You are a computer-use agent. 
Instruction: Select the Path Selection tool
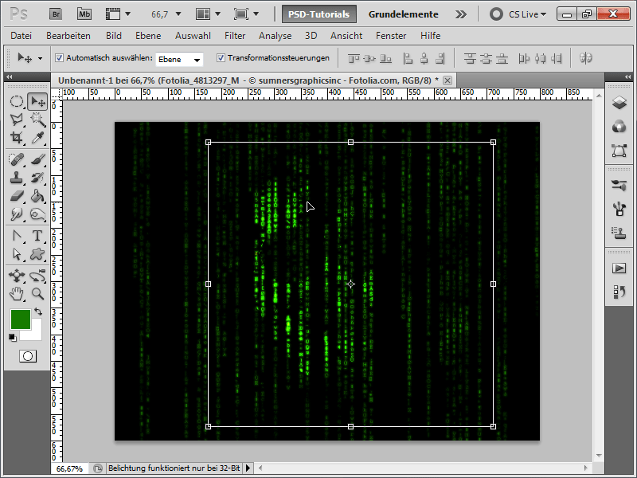tap(17, 254)
